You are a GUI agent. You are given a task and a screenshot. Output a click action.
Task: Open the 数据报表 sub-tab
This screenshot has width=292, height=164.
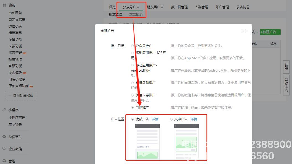click(136, 14)
